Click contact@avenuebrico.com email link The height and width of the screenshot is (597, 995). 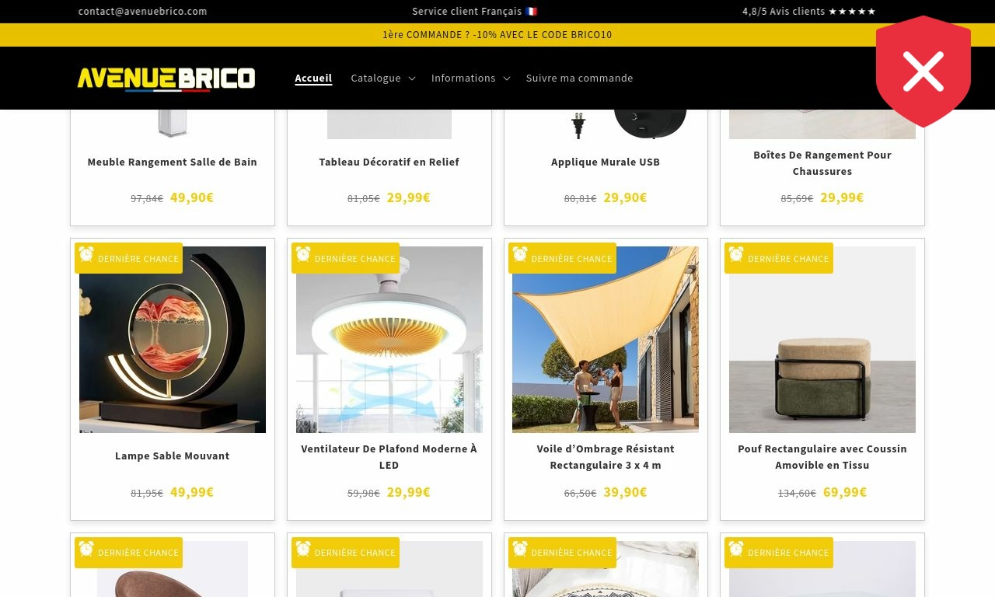click(143, 12)
